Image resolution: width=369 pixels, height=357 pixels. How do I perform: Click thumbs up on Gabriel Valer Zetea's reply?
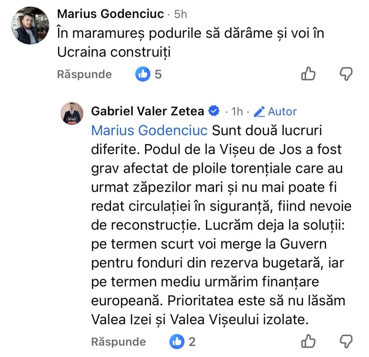click(308, 341)
